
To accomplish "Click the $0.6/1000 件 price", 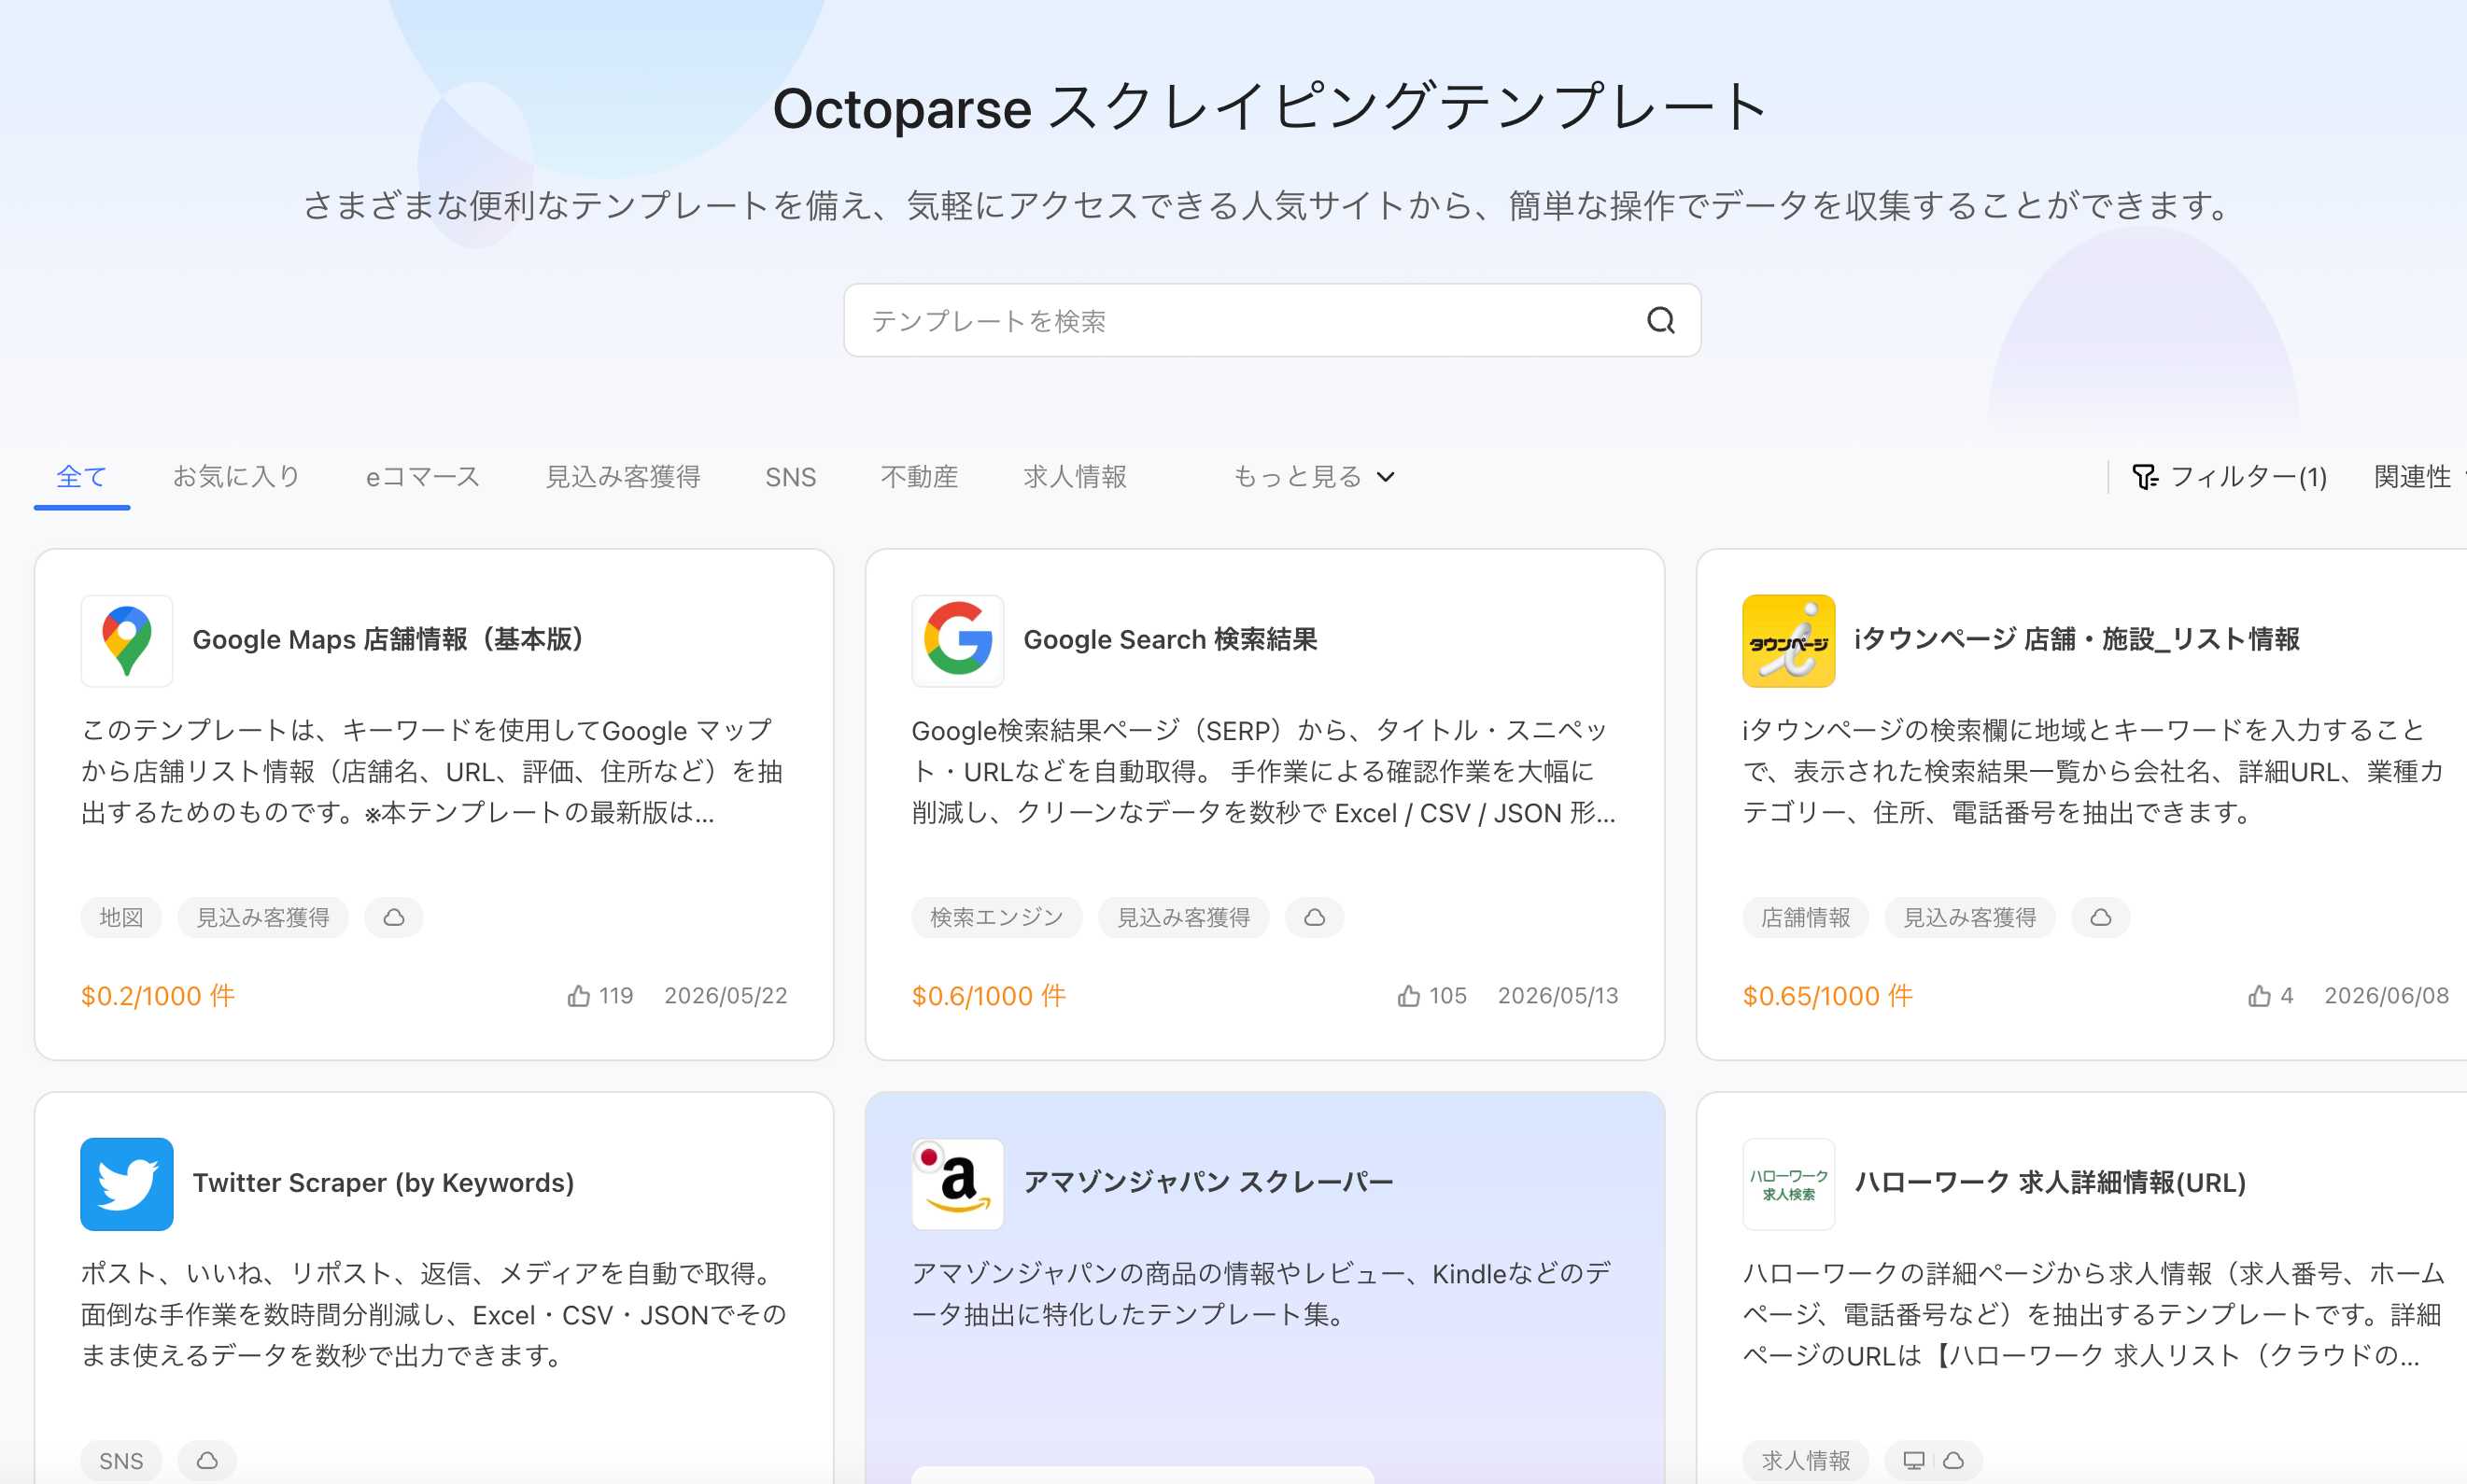I will pos(989,996).
